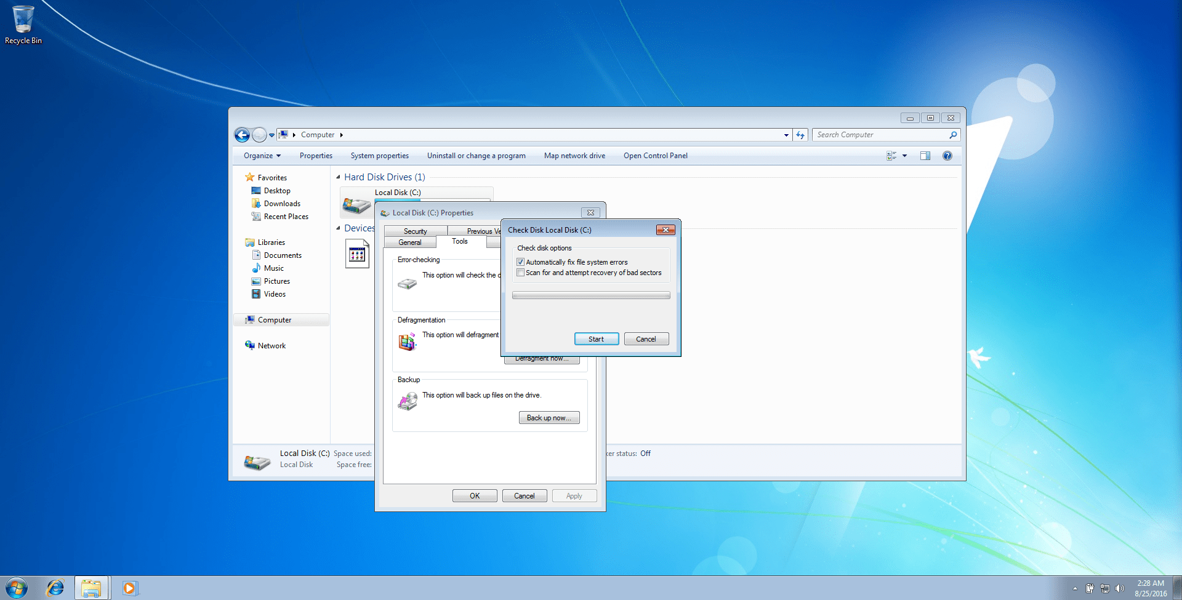Click Cancel in Properties dialog

(x=525, y=496)
